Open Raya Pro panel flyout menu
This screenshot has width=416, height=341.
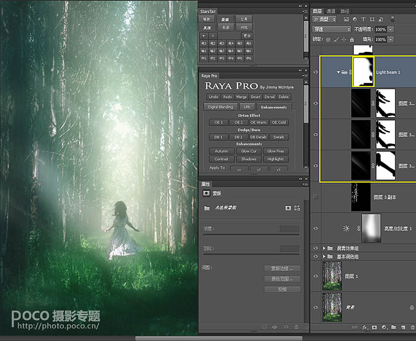pyautogui.click(x=304, y=76)
